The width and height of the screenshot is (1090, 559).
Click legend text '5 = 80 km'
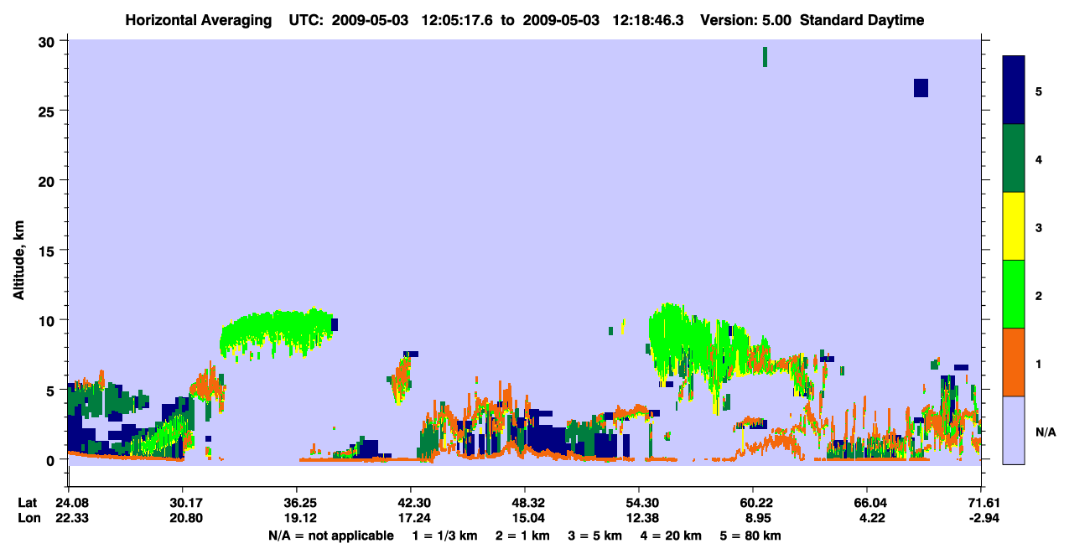(751, 536)
